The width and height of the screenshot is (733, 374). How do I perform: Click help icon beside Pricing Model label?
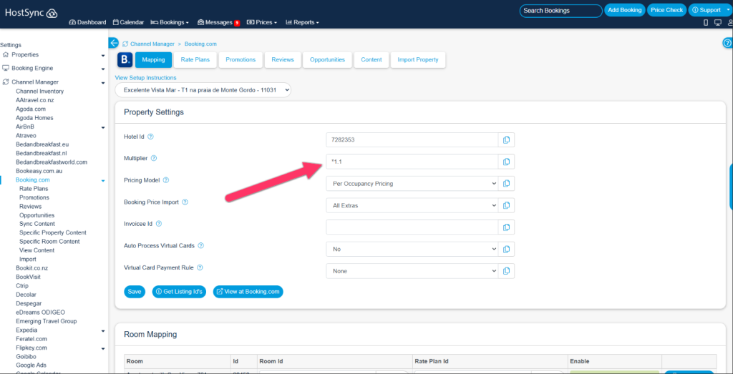coord(166,180)
